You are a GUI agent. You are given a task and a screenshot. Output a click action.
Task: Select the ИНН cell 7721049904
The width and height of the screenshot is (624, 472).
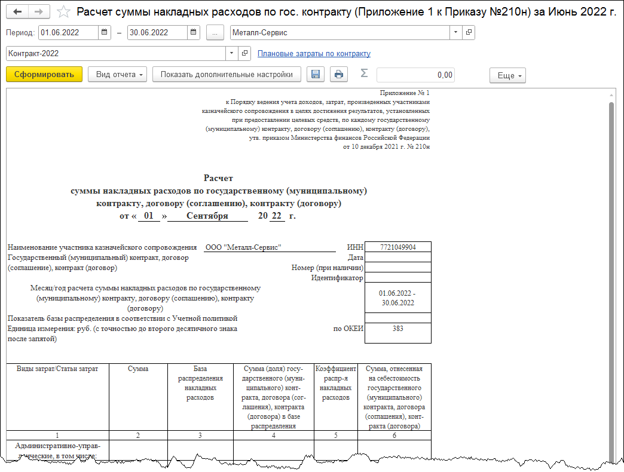[x=398, y=247]
